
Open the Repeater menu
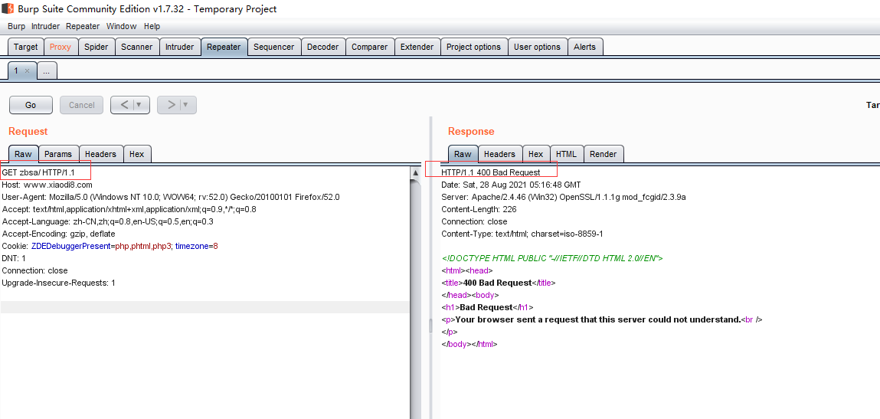pyautogui.click(x=83, y=26)
